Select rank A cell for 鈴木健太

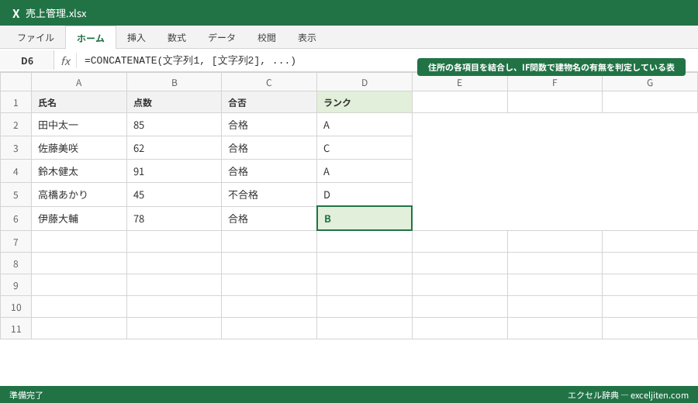click(365, 171)
